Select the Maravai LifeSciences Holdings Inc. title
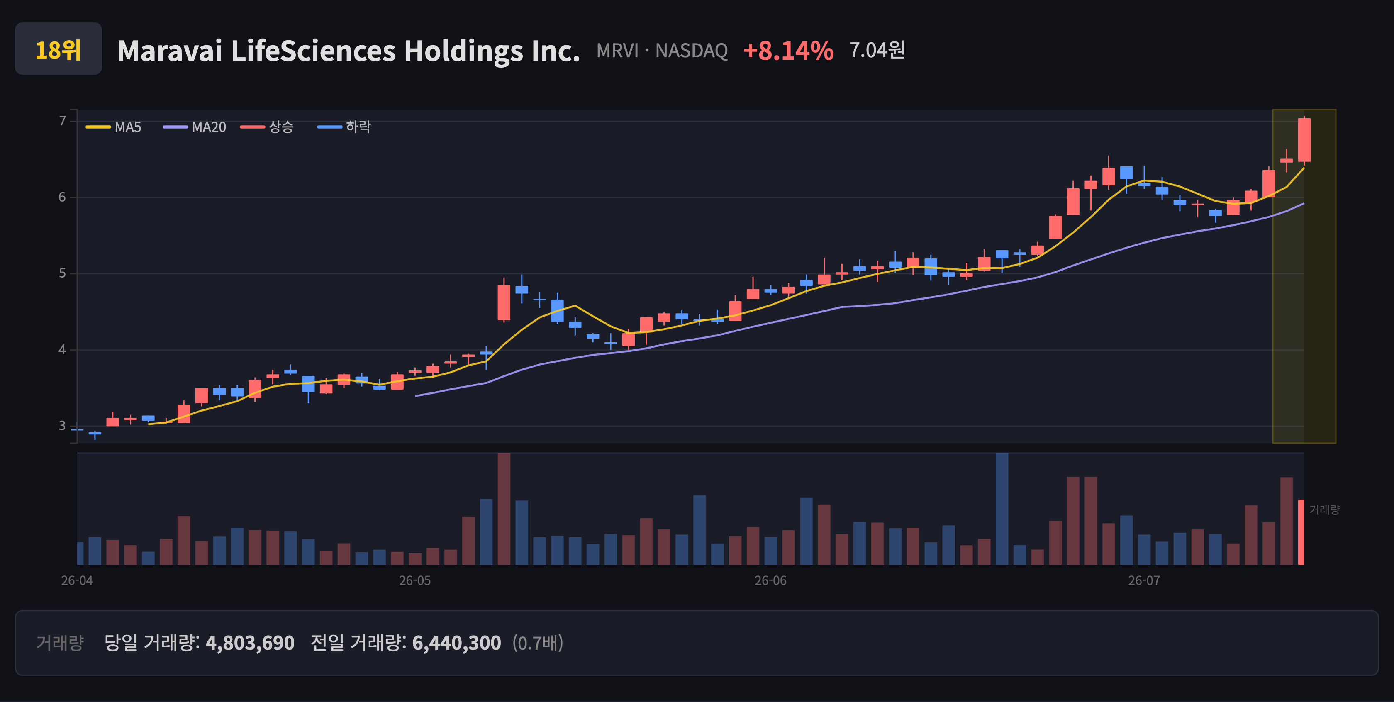The width and height of the screenshot is (1394, 702). 348,51
